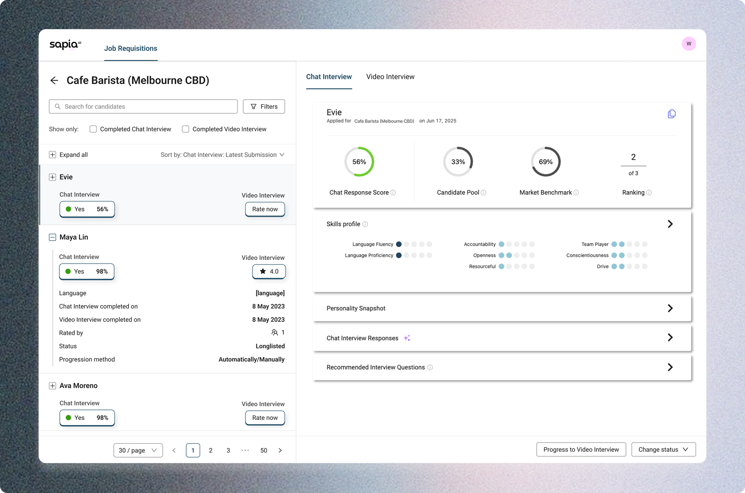Open the Job Requisitions tab
Screen dimensions: 745x493
tap(130, 48)
